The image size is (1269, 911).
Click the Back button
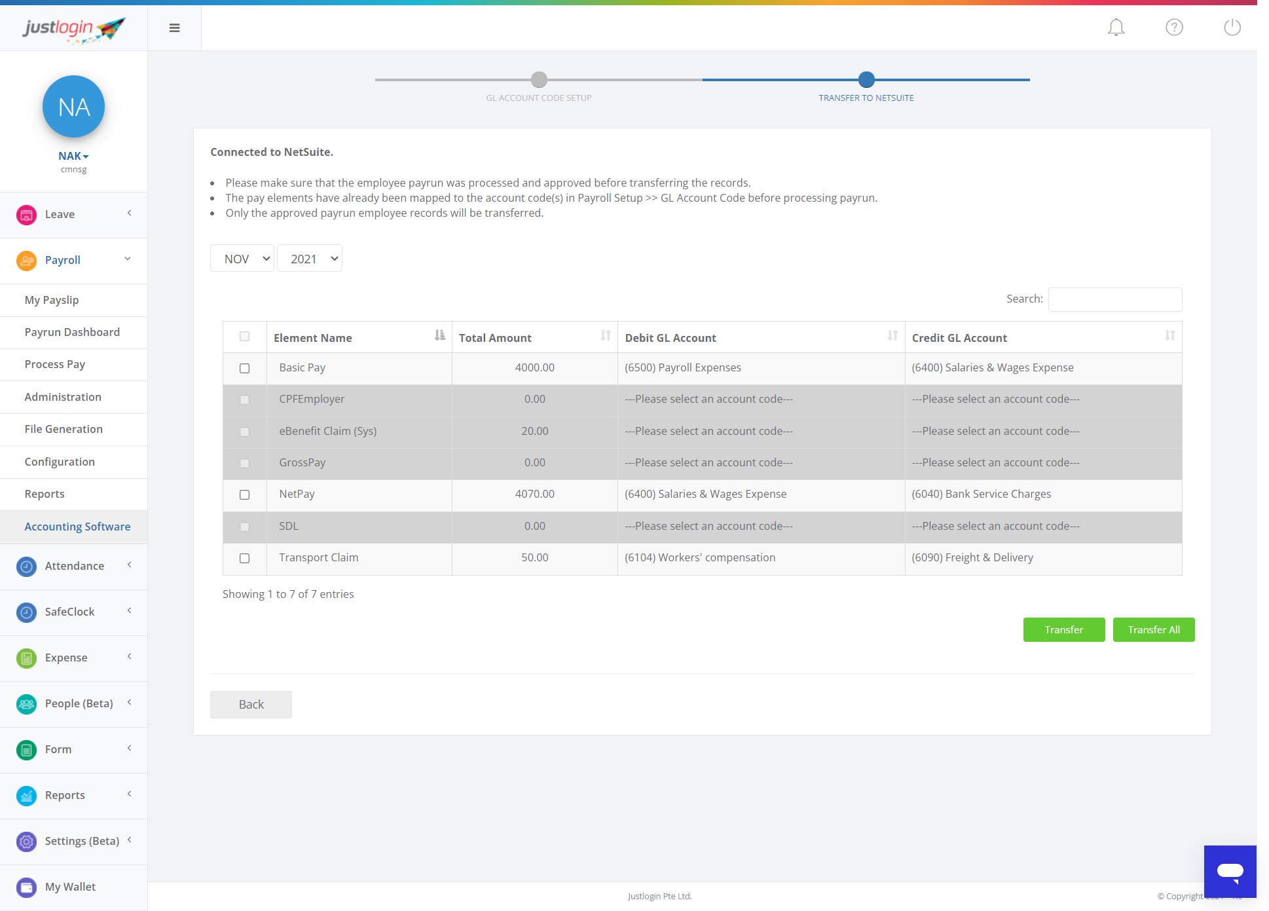251,704
